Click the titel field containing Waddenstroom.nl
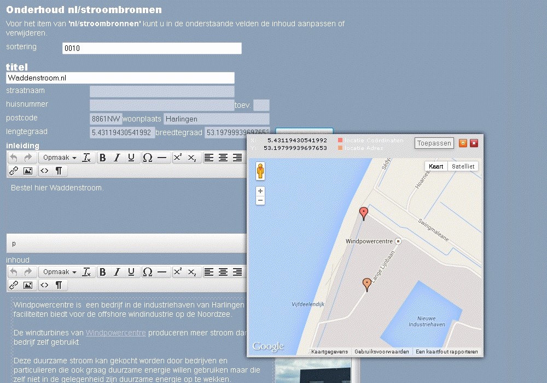 pos(120,78)
